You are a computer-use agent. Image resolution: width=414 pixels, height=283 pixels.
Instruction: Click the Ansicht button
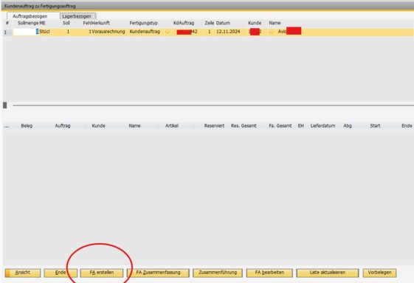(x=23, y=273)
